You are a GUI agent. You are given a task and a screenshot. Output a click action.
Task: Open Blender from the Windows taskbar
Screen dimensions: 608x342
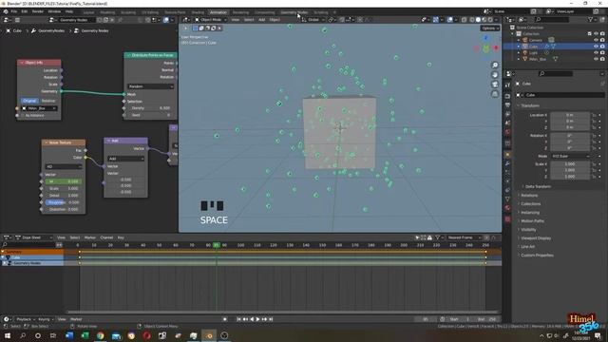point(209,335)
